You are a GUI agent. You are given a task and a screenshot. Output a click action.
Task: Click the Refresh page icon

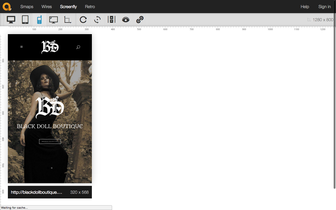[x=83, y=20]
